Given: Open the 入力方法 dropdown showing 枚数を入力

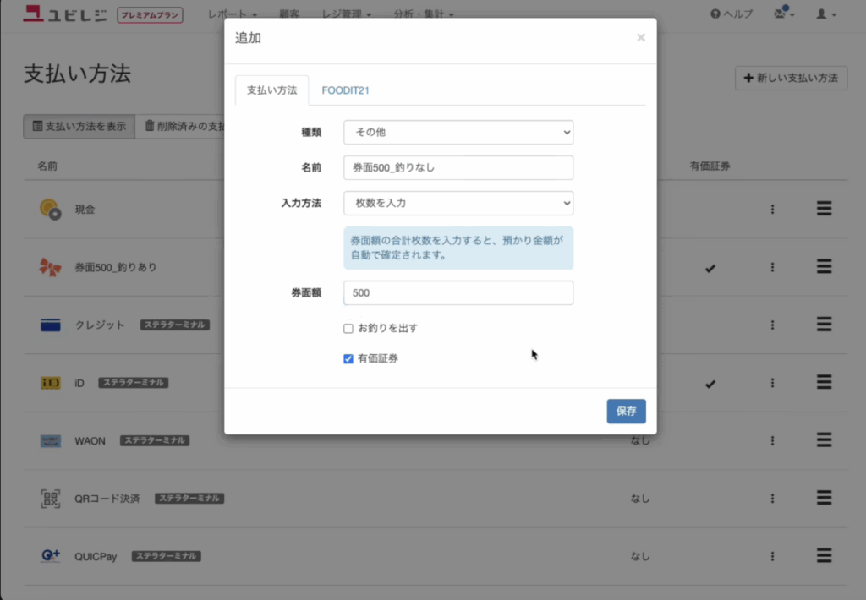Looking at the screenshot, I should [458, 204].
